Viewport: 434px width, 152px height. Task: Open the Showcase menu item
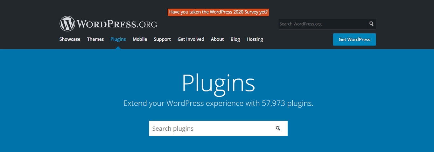click(70, 39)
